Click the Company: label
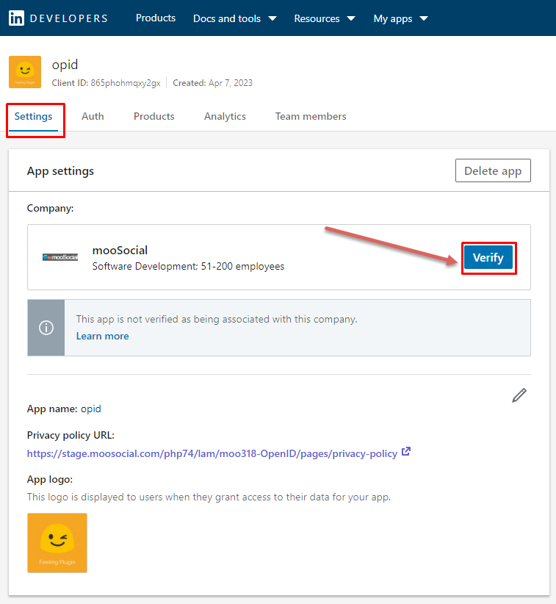This screenshot has width=556, height=604. 50,209
